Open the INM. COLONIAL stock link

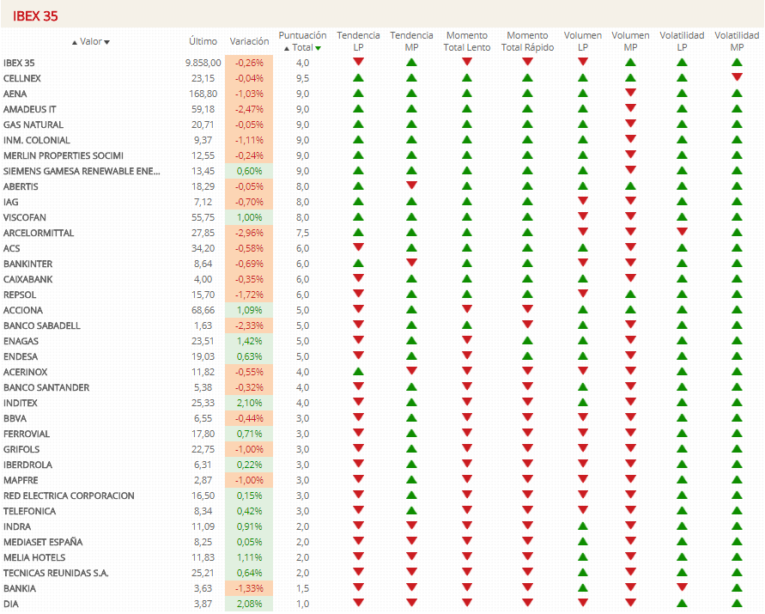click(x=37, y=140)
